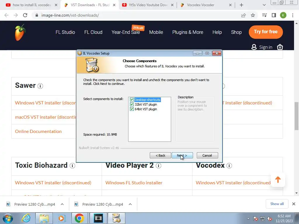Open the tab search dropdown chevron
This screenshot has width=299, height=224.
click(x=264, y=5)
